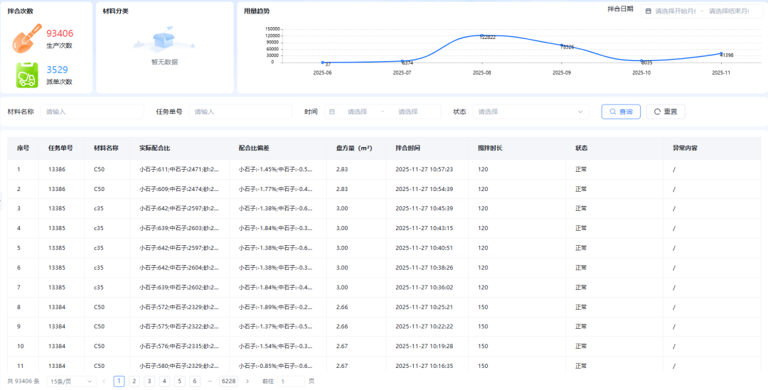768x390 pixels.
Task: Click the green mixer truck dispatch icon
Action: coord(27,75)
